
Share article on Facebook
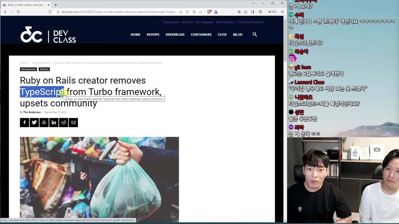pos(24,122)
